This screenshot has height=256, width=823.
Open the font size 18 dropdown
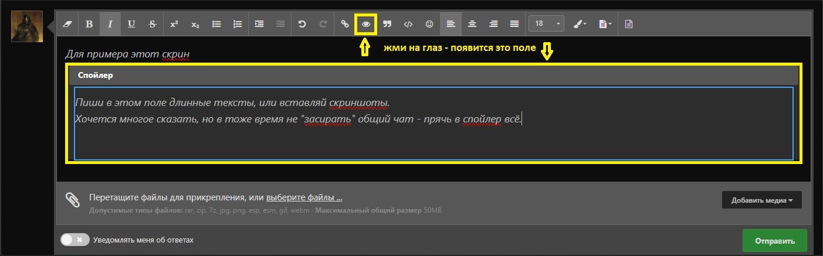[x=546, y=24]
